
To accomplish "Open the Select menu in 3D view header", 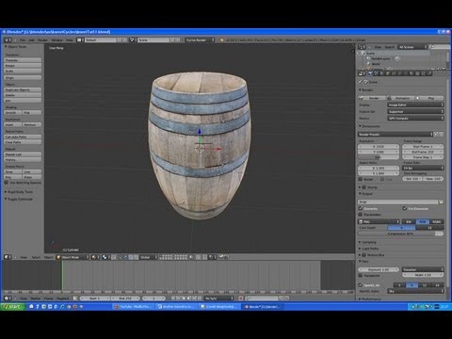I will tap(36, 257).
